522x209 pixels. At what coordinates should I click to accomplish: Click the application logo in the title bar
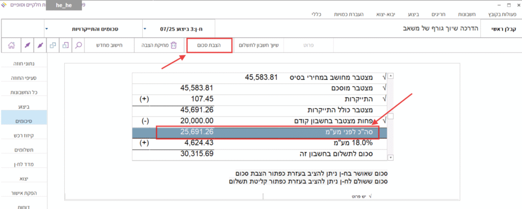(x=5, y=6)
